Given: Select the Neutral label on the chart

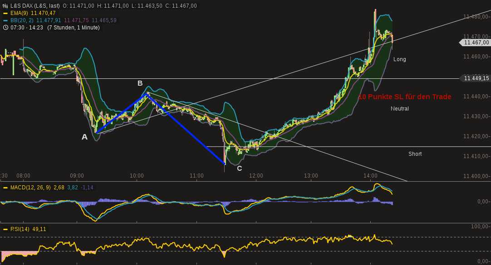Looking at the screenshot, I should pos(400,108).
